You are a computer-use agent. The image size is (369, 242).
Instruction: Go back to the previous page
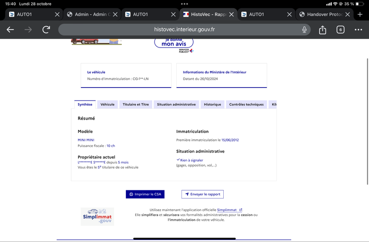pyautogui.click(x=10, y=30)
